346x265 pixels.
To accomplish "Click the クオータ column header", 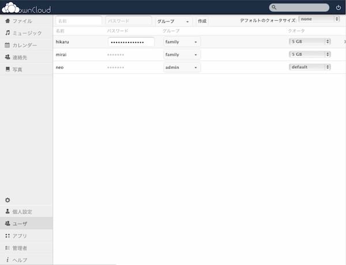I will [x=296, y=31].
